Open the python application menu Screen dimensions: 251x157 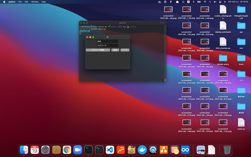click(12, 2)
